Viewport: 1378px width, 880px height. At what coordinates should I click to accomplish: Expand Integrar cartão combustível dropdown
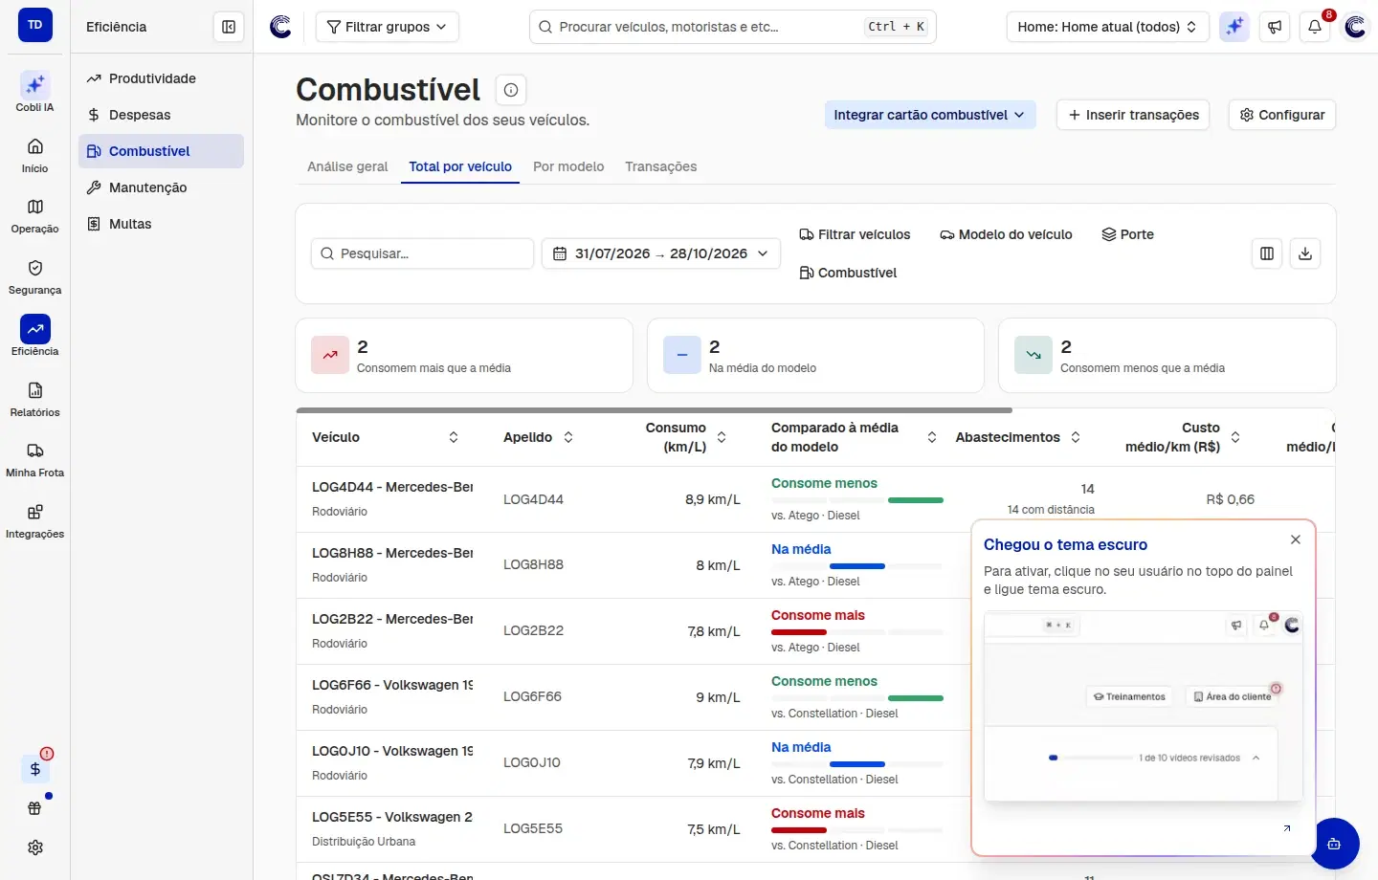pyautogui.click(x=930, y=115)
